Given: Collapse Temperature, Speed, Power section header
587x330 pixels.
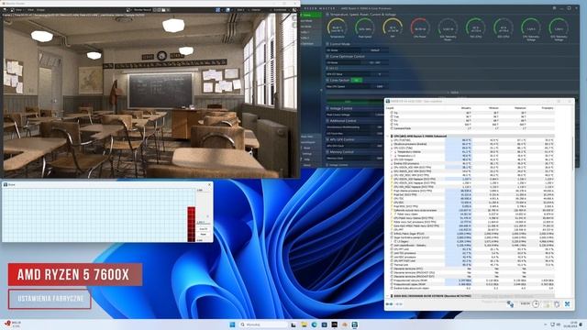Looking at the screenshot, I should point(327,15).
